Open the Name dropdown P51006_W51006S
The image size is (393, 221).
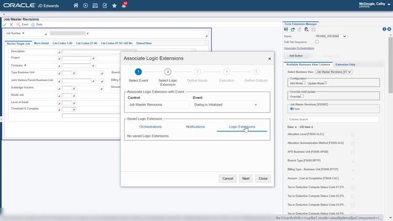pyautogui.click(x=331, y=36)
